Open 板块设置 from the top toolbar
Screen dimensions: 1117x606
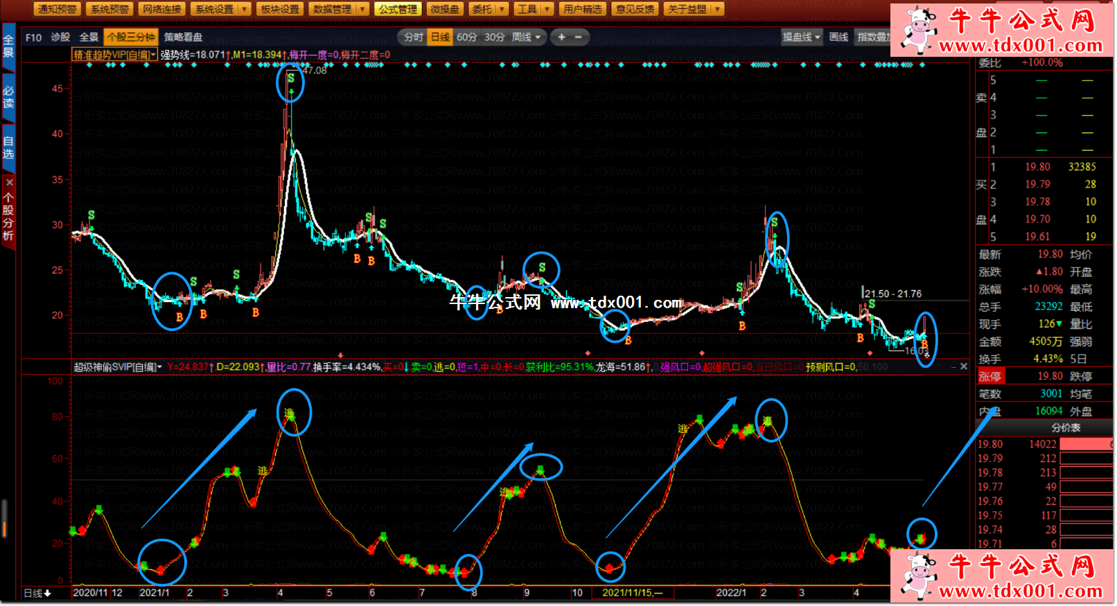pos(280,9)
